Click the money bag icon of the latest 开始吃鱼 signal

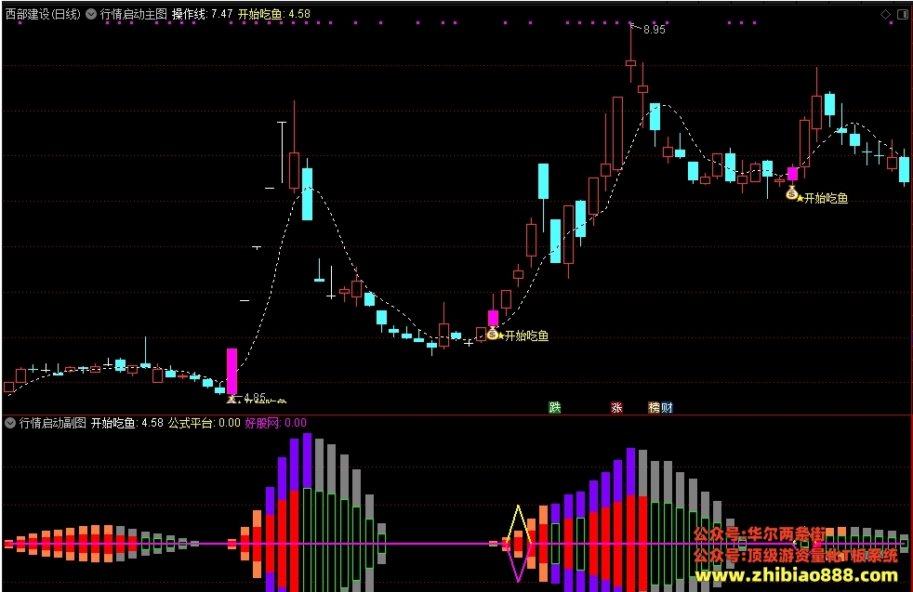(x=792, y=194)
